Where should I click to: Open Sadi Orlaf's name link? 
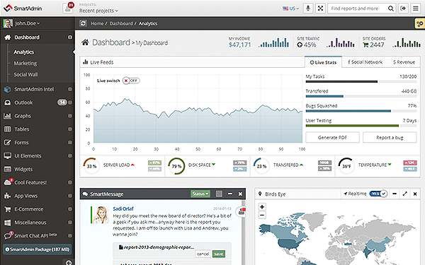pos(123,208)
